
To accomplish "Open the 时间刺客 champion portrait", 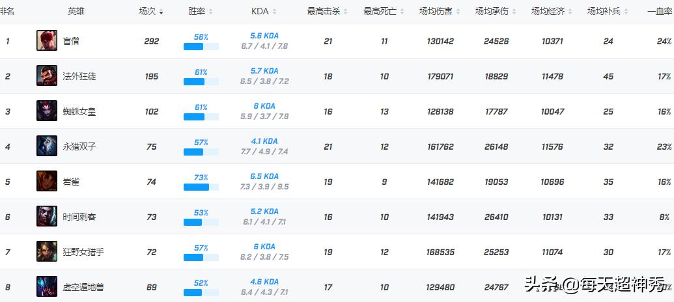I will point(47,217).
